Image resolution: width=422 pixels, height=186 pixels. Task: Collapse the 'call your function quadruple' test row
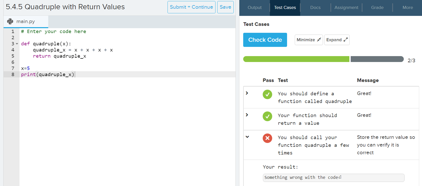[x=247, y=137]
